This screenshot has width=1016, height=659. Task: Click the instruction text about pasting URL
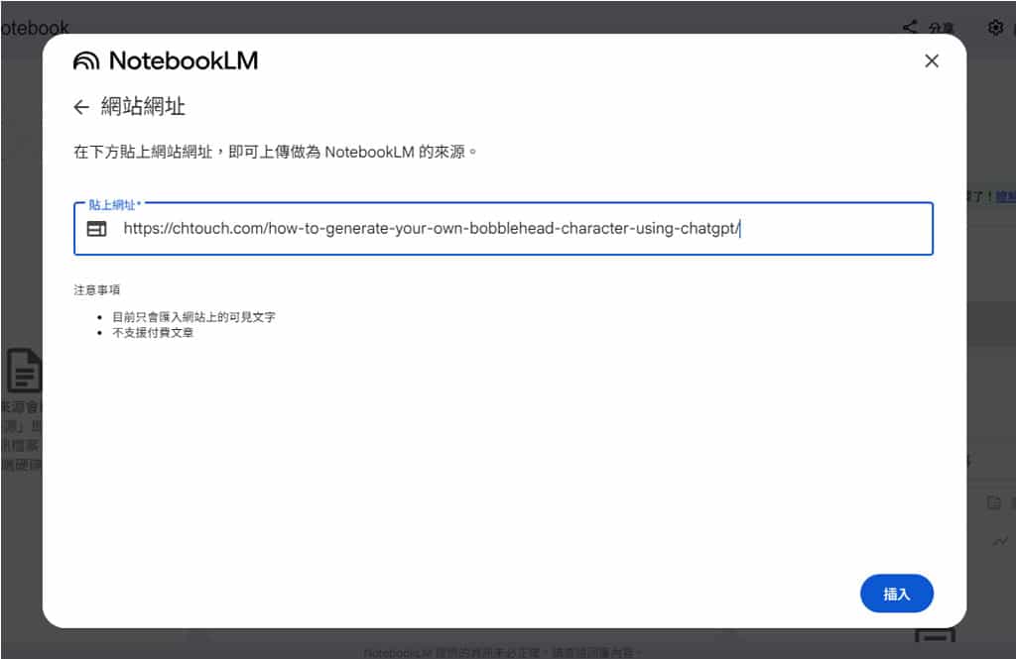pos(276,153)
